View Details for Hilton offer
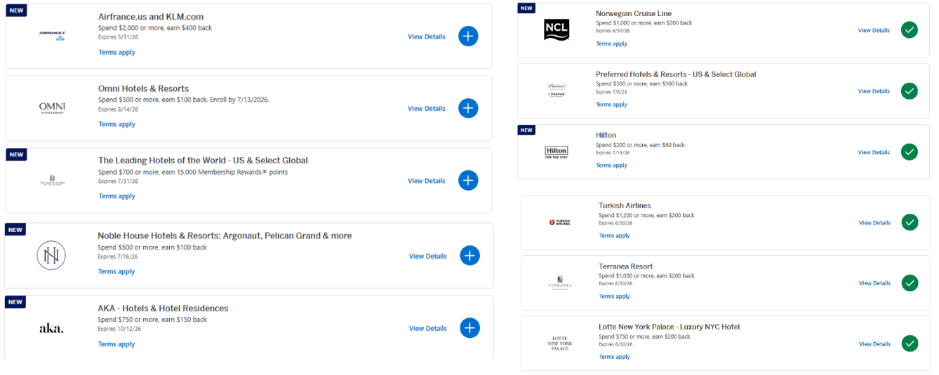Screen dimensions: 939x375 [874, 152]
